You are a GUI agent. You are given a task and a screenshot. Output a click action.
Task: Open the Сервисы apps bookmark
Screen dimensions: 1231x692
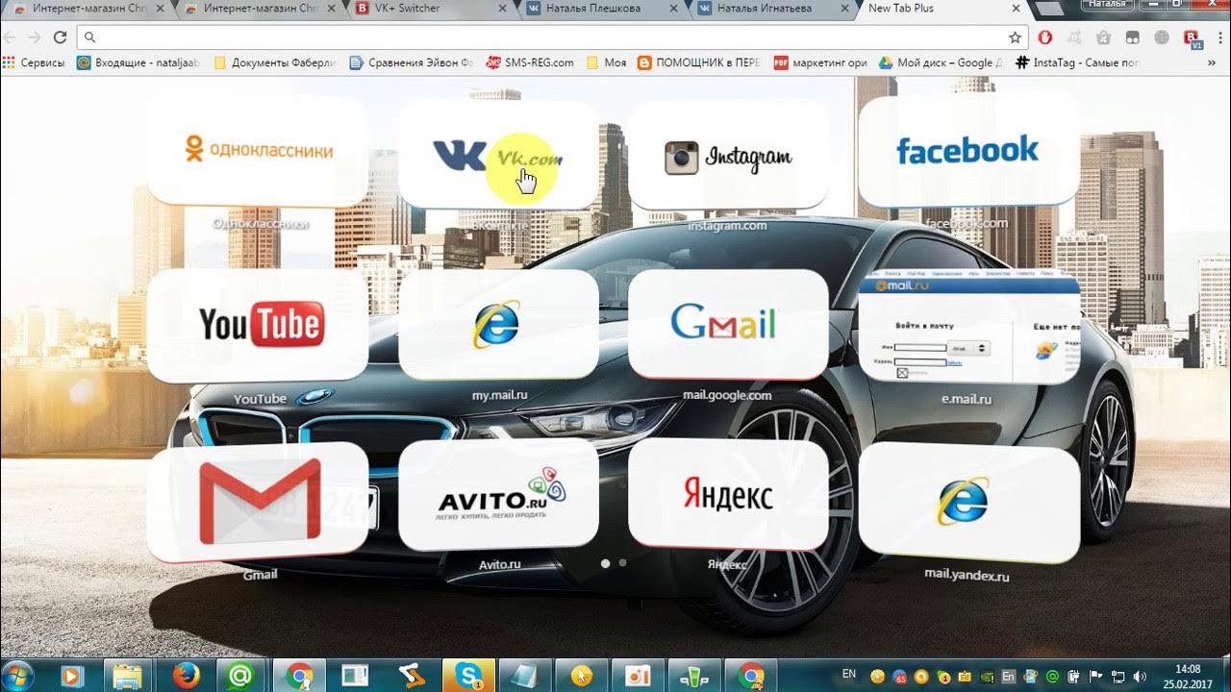coord(34,62)
